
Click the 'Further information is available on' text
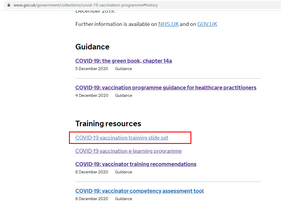(x=116, y=24)
